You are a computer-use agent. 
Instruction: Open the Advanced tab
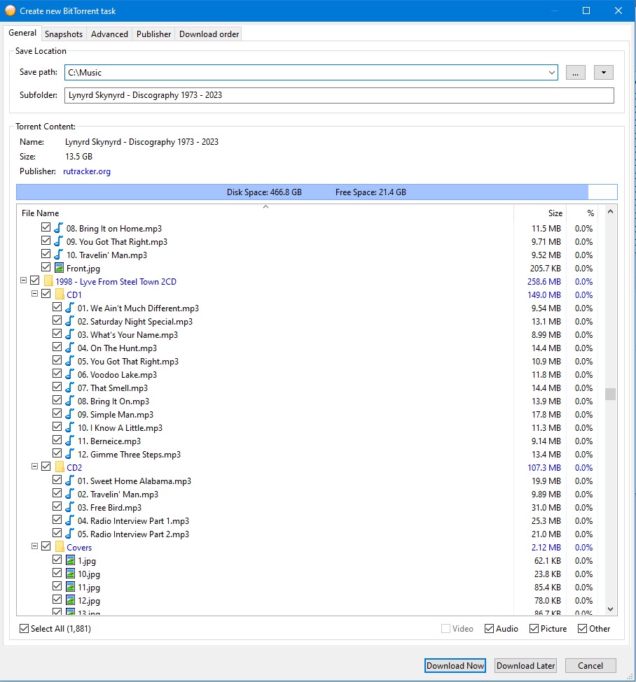[x=109, y=34]
